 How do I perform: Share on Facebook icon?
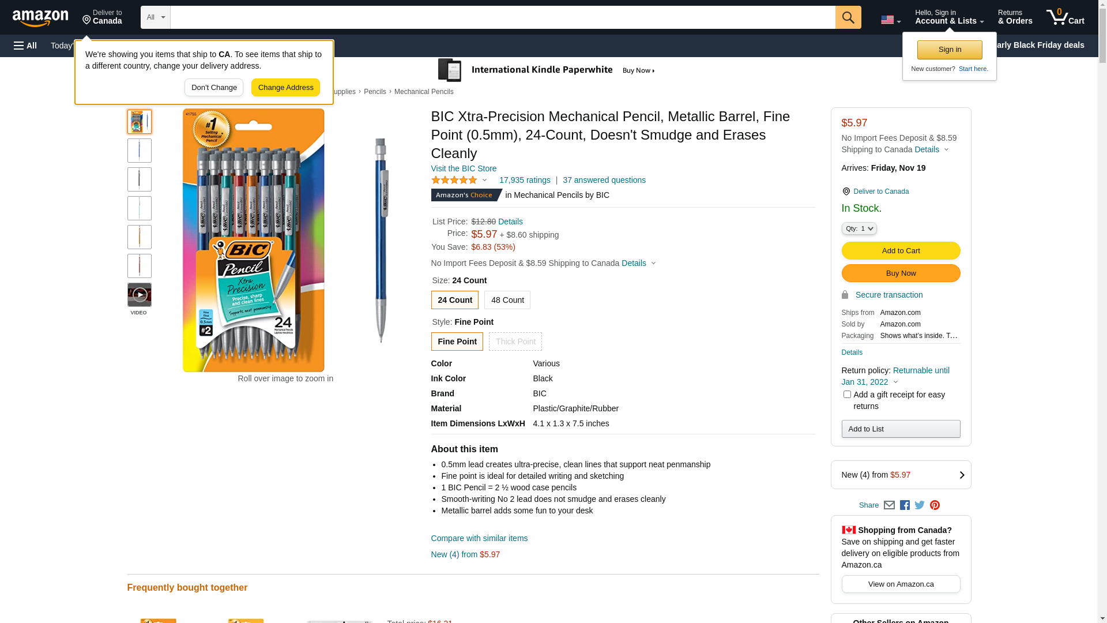[905, 505]
